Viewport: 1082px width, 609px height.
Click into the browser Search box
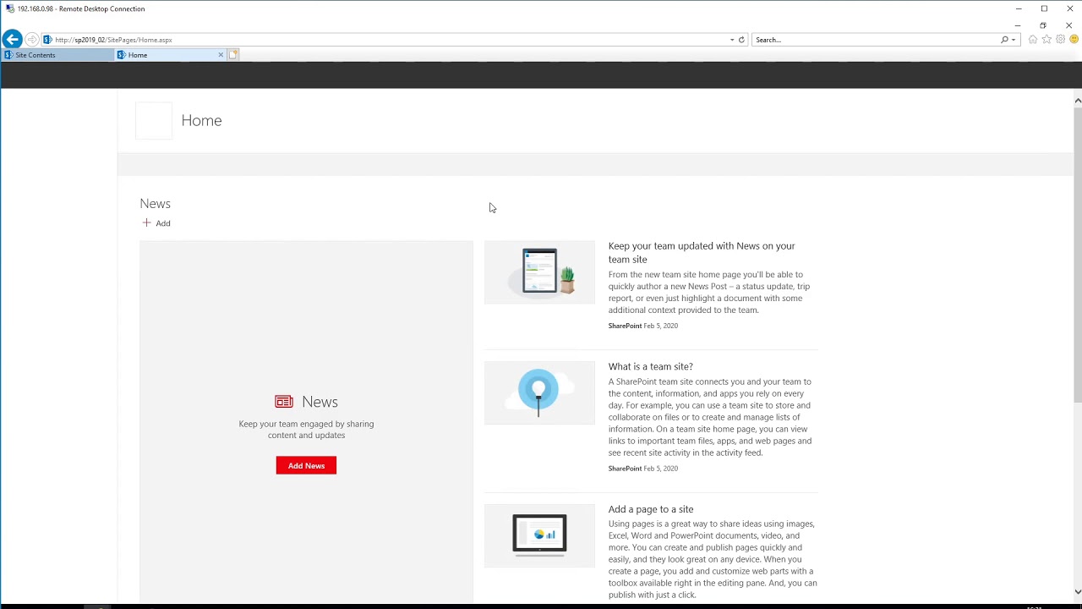[x=875, y=40]
